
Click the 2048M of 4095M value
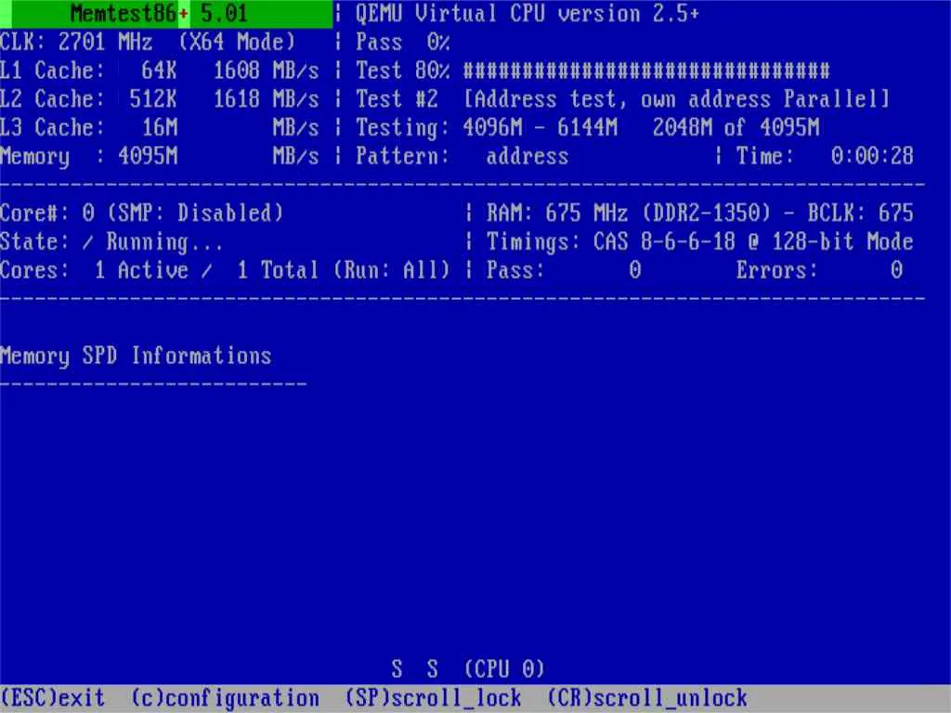[736, 127]
